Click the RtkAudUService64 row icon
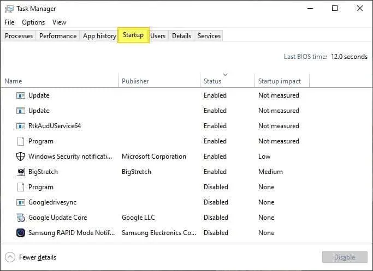The height and width of the screenshot is (271, 373). pyautogui.click(x=20, y=126)
